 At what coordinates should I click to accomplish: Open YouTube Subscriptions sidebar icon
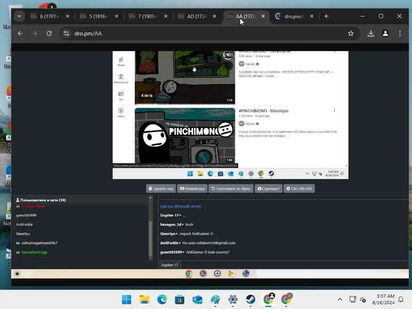click(x=121, y=78)
